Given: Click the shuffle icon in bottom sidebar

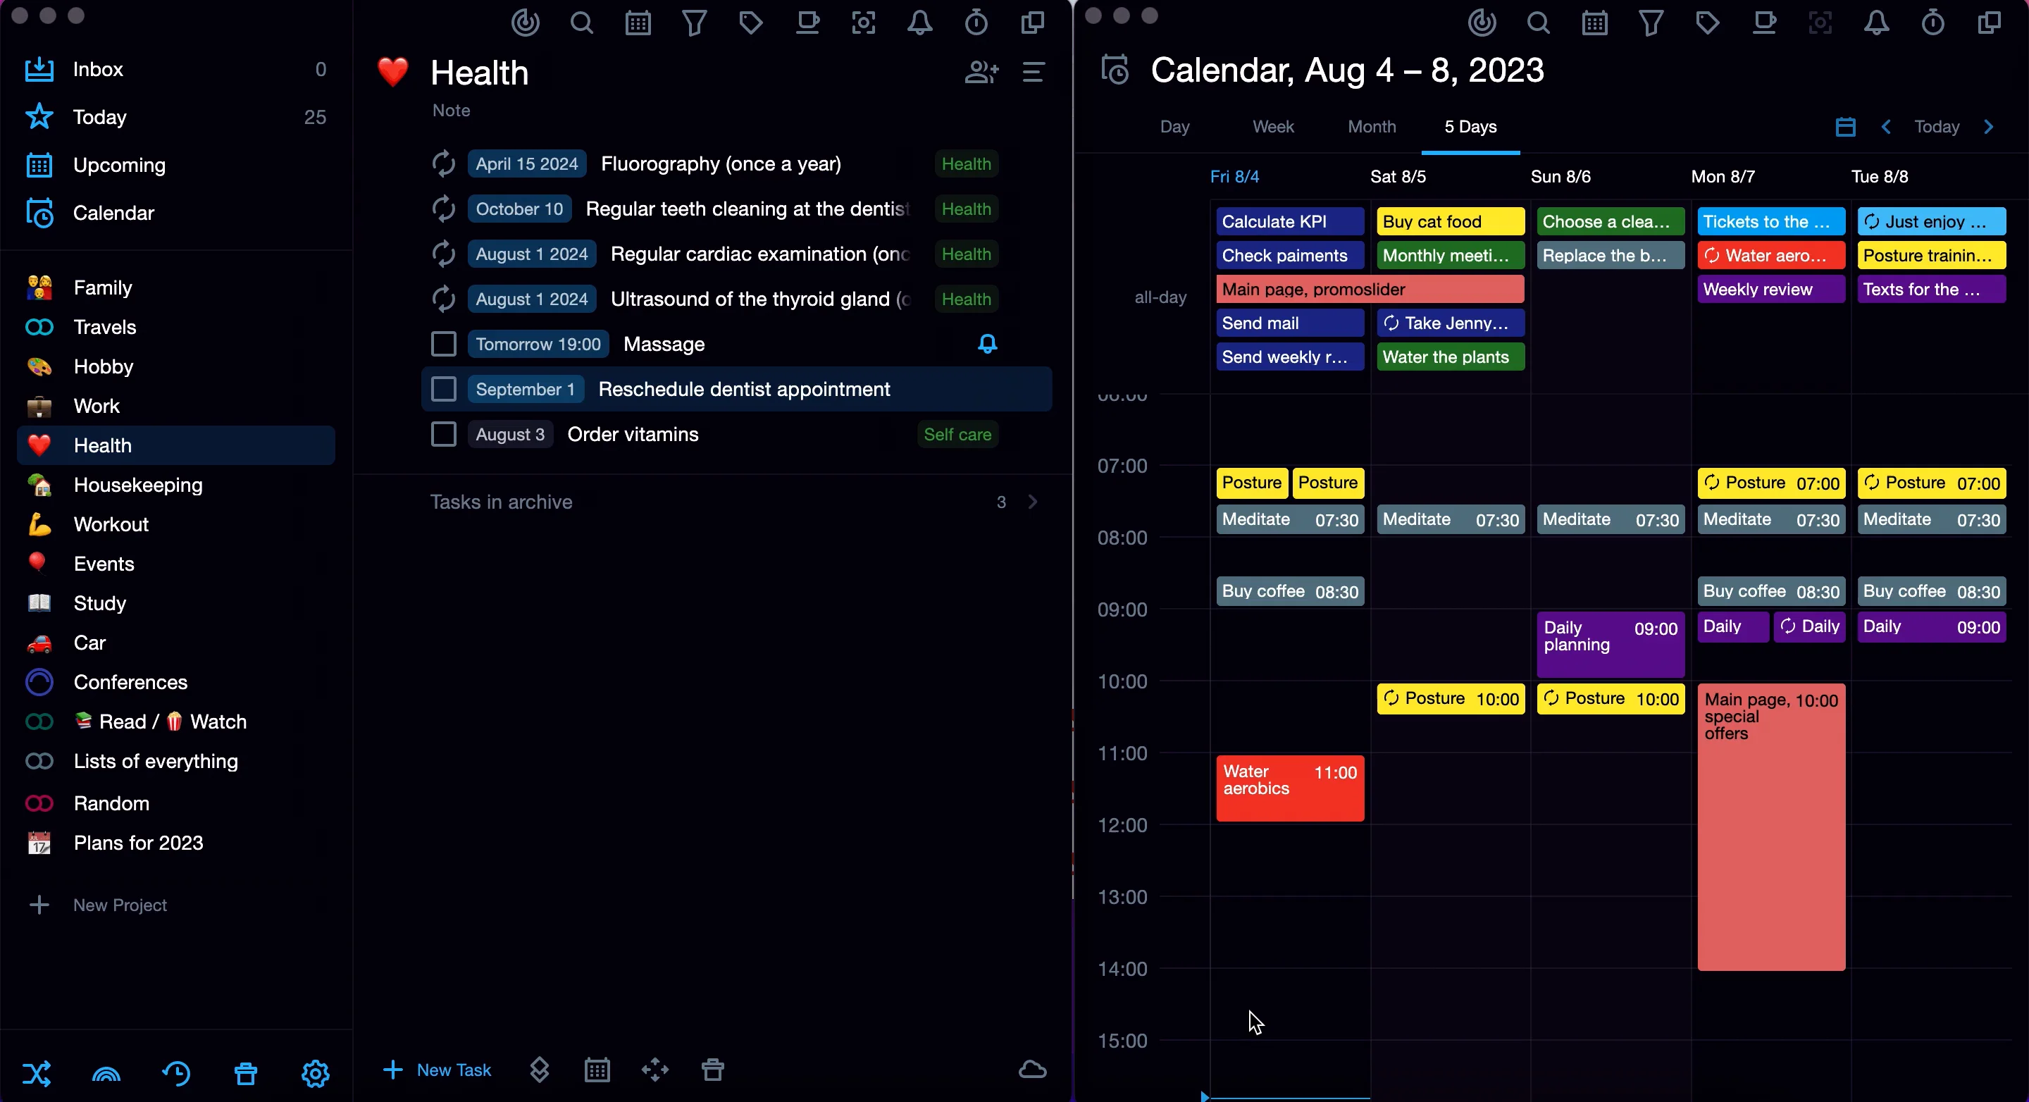Looking at the screenshot, I should (x=37, y=1073).
